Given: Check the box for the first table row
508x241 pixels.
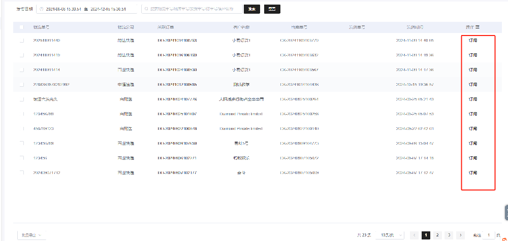Looking at the screenshot, I should click(21, 41).
